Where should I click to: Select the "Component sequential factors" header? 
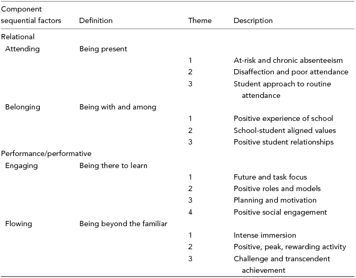click(x=31, y=15)
